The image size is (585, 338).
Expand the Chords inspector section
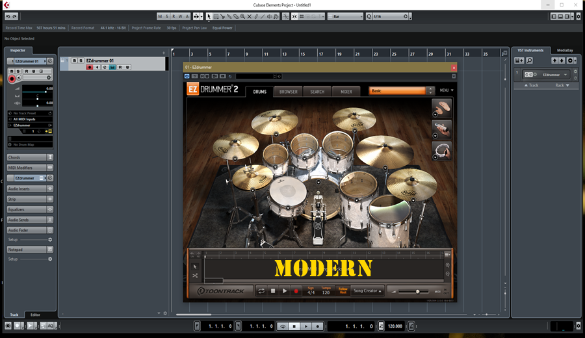pyautogui.click(x=30, y=157)
